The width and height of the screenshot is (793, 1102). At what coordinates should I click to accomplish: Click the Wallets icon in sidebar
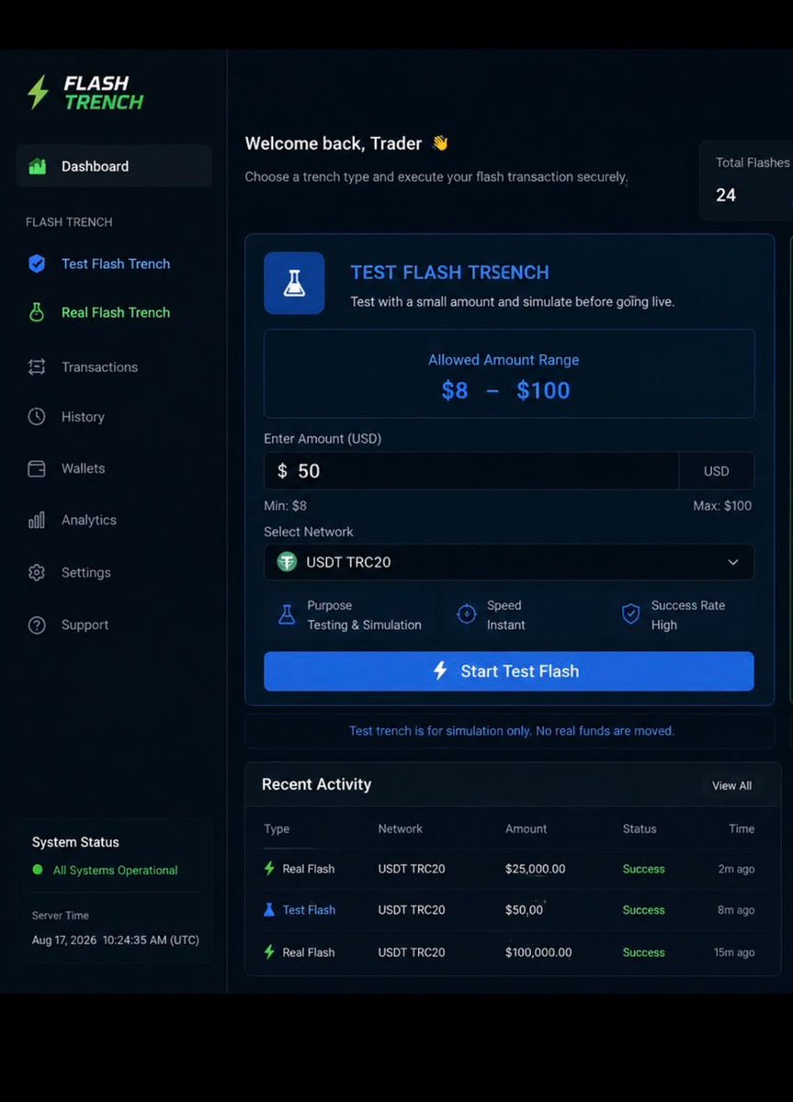pyautogui.click(x=37, y=468)
